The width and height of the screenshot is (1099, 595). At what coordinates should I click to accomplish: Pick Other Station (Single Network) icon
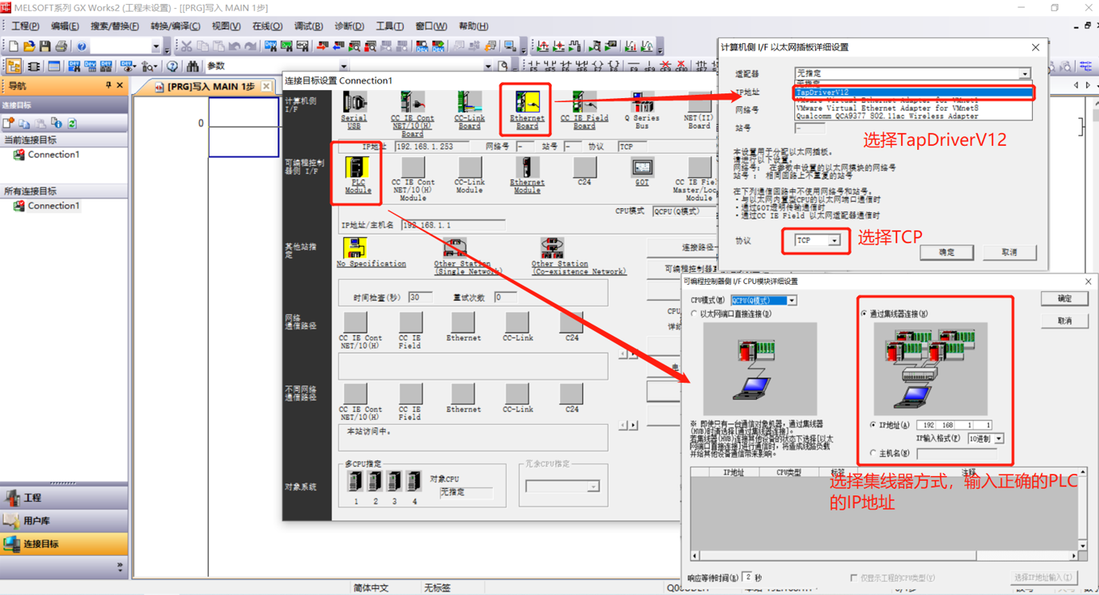[455, 248]
